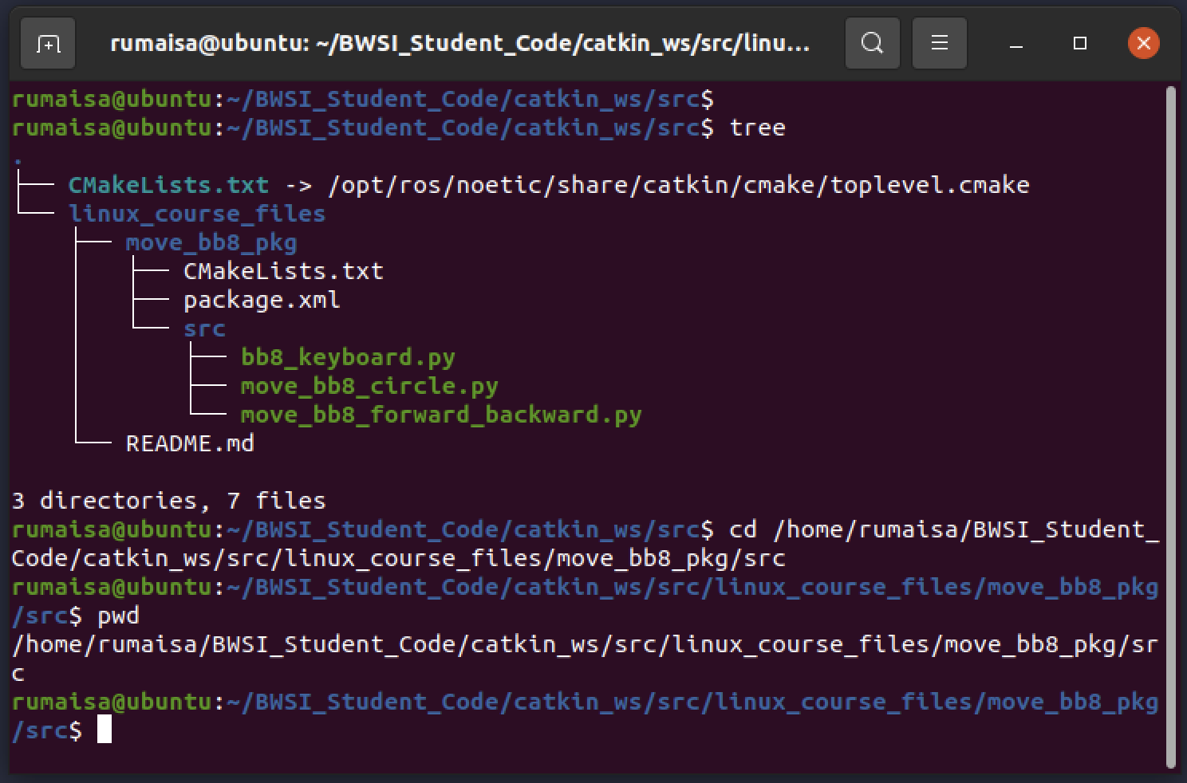
Task: Click the window title text
Action: (460, 43)
